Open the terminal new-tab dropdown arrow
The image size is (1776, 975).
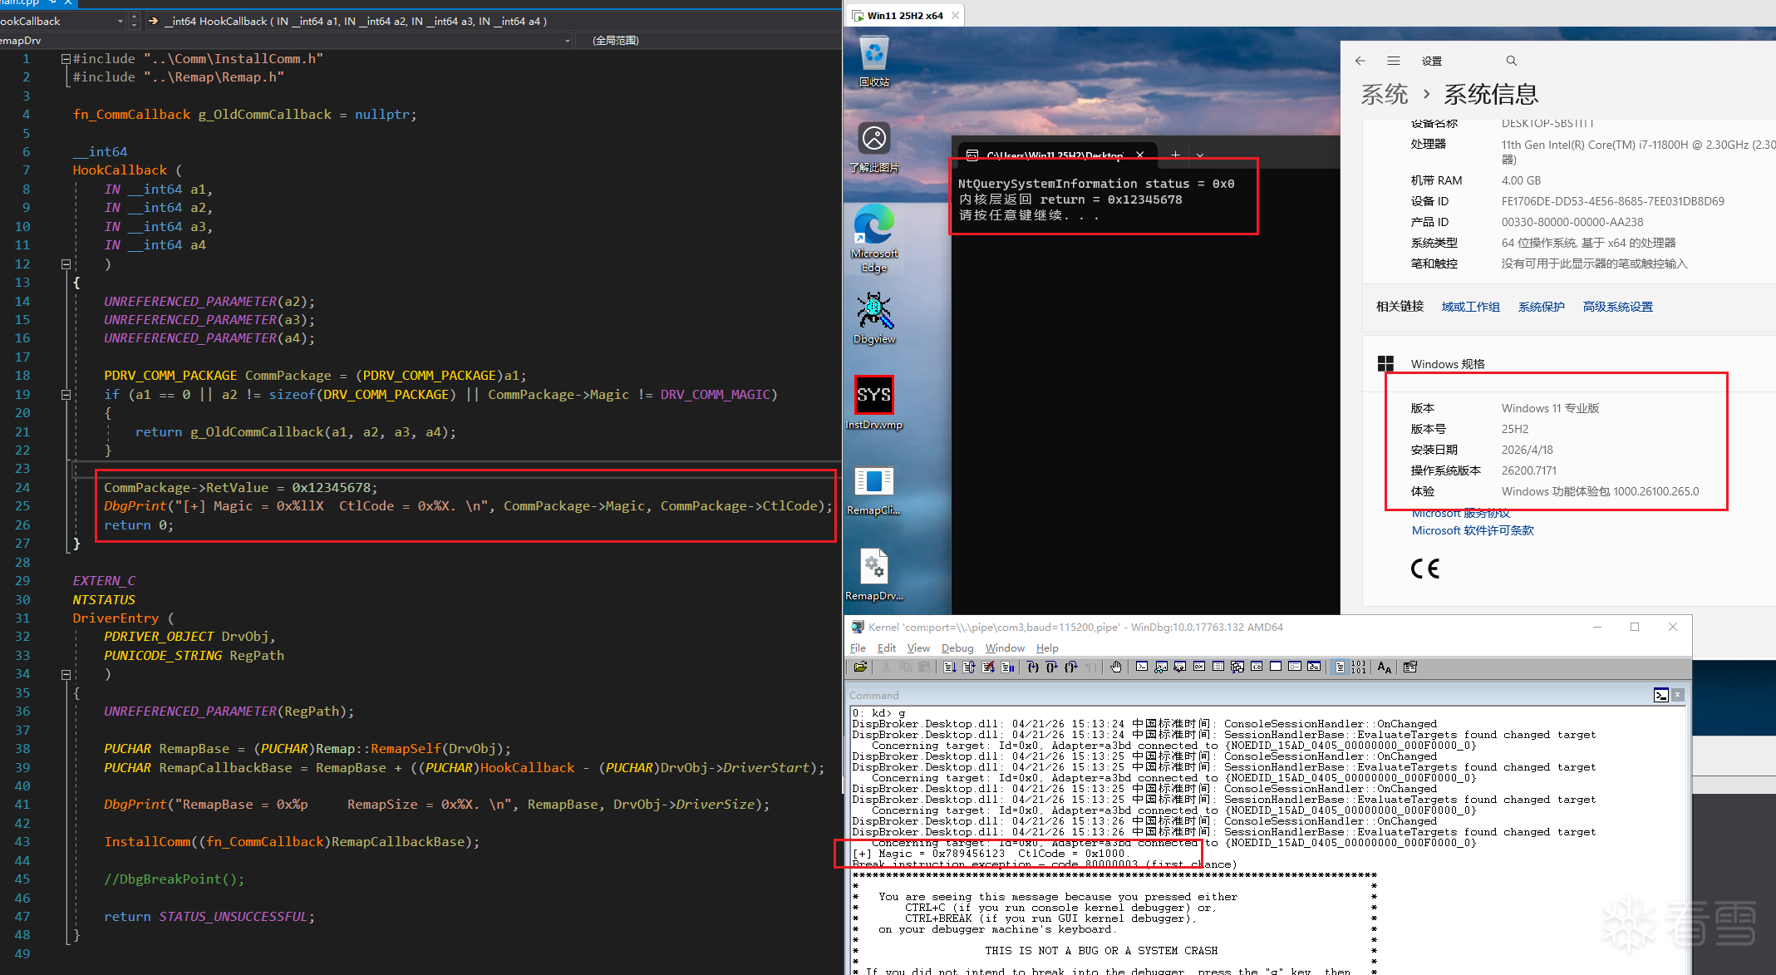tap(1200, 155)
